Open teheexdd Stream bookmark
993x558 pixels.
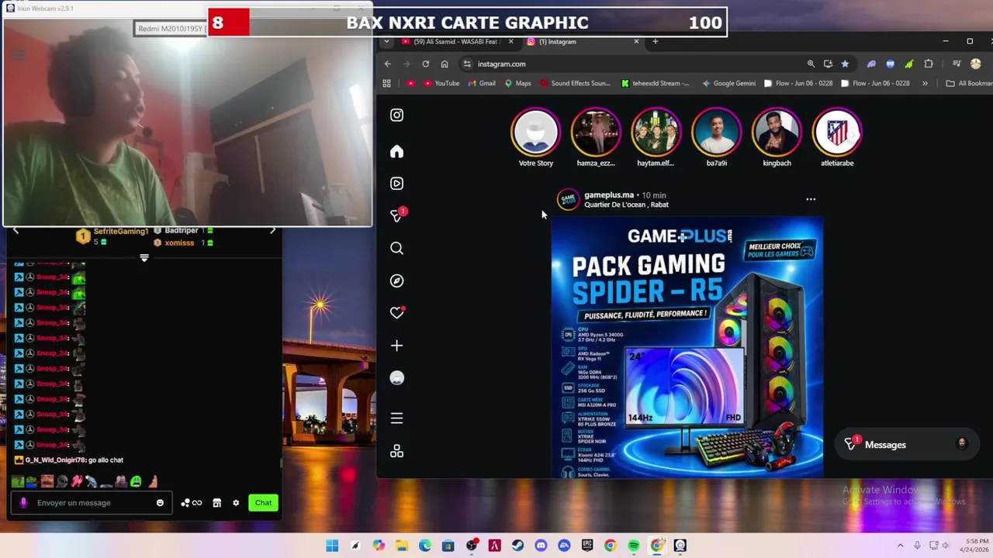click(x=655, y=83)
